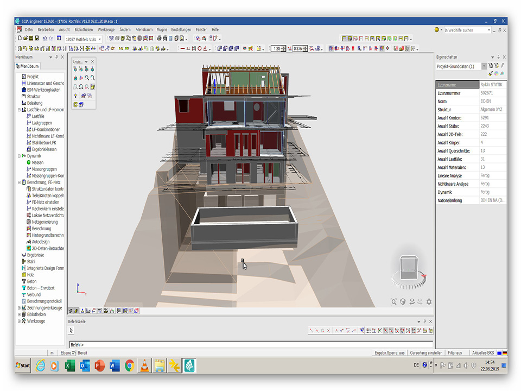
Task: Open SCIA Engineer icon in taskbar
Action: click(188, 365)
